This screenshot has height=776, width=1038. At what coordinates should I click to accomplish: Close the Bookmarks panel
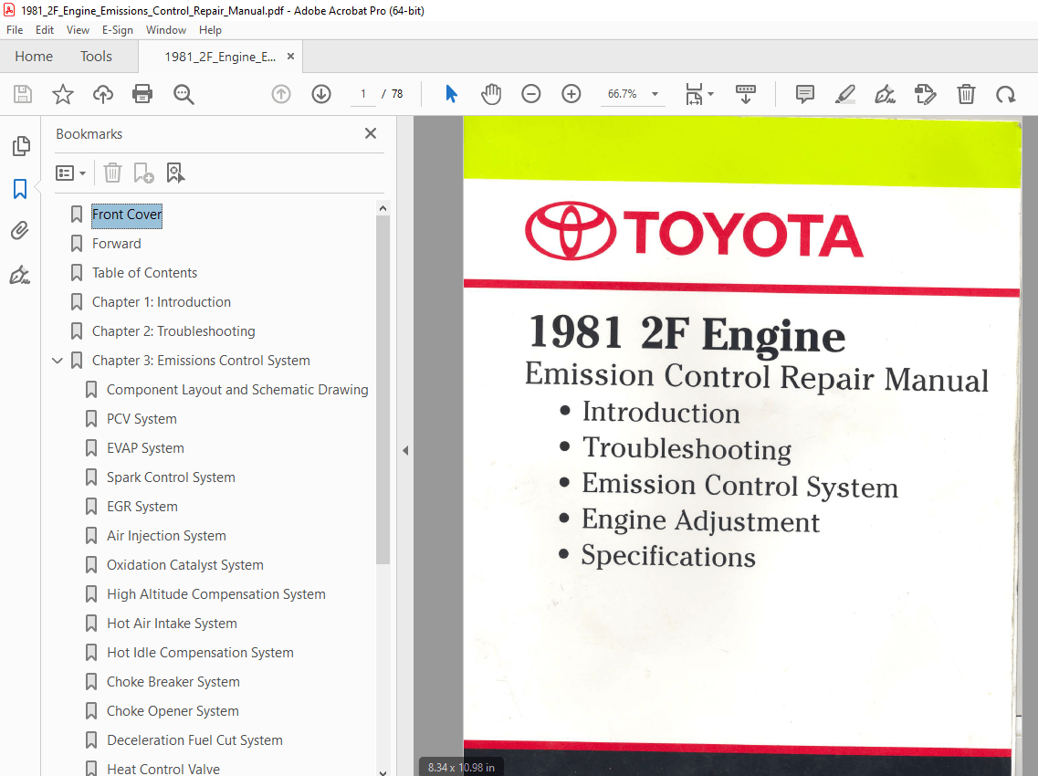tap(371, 133)
